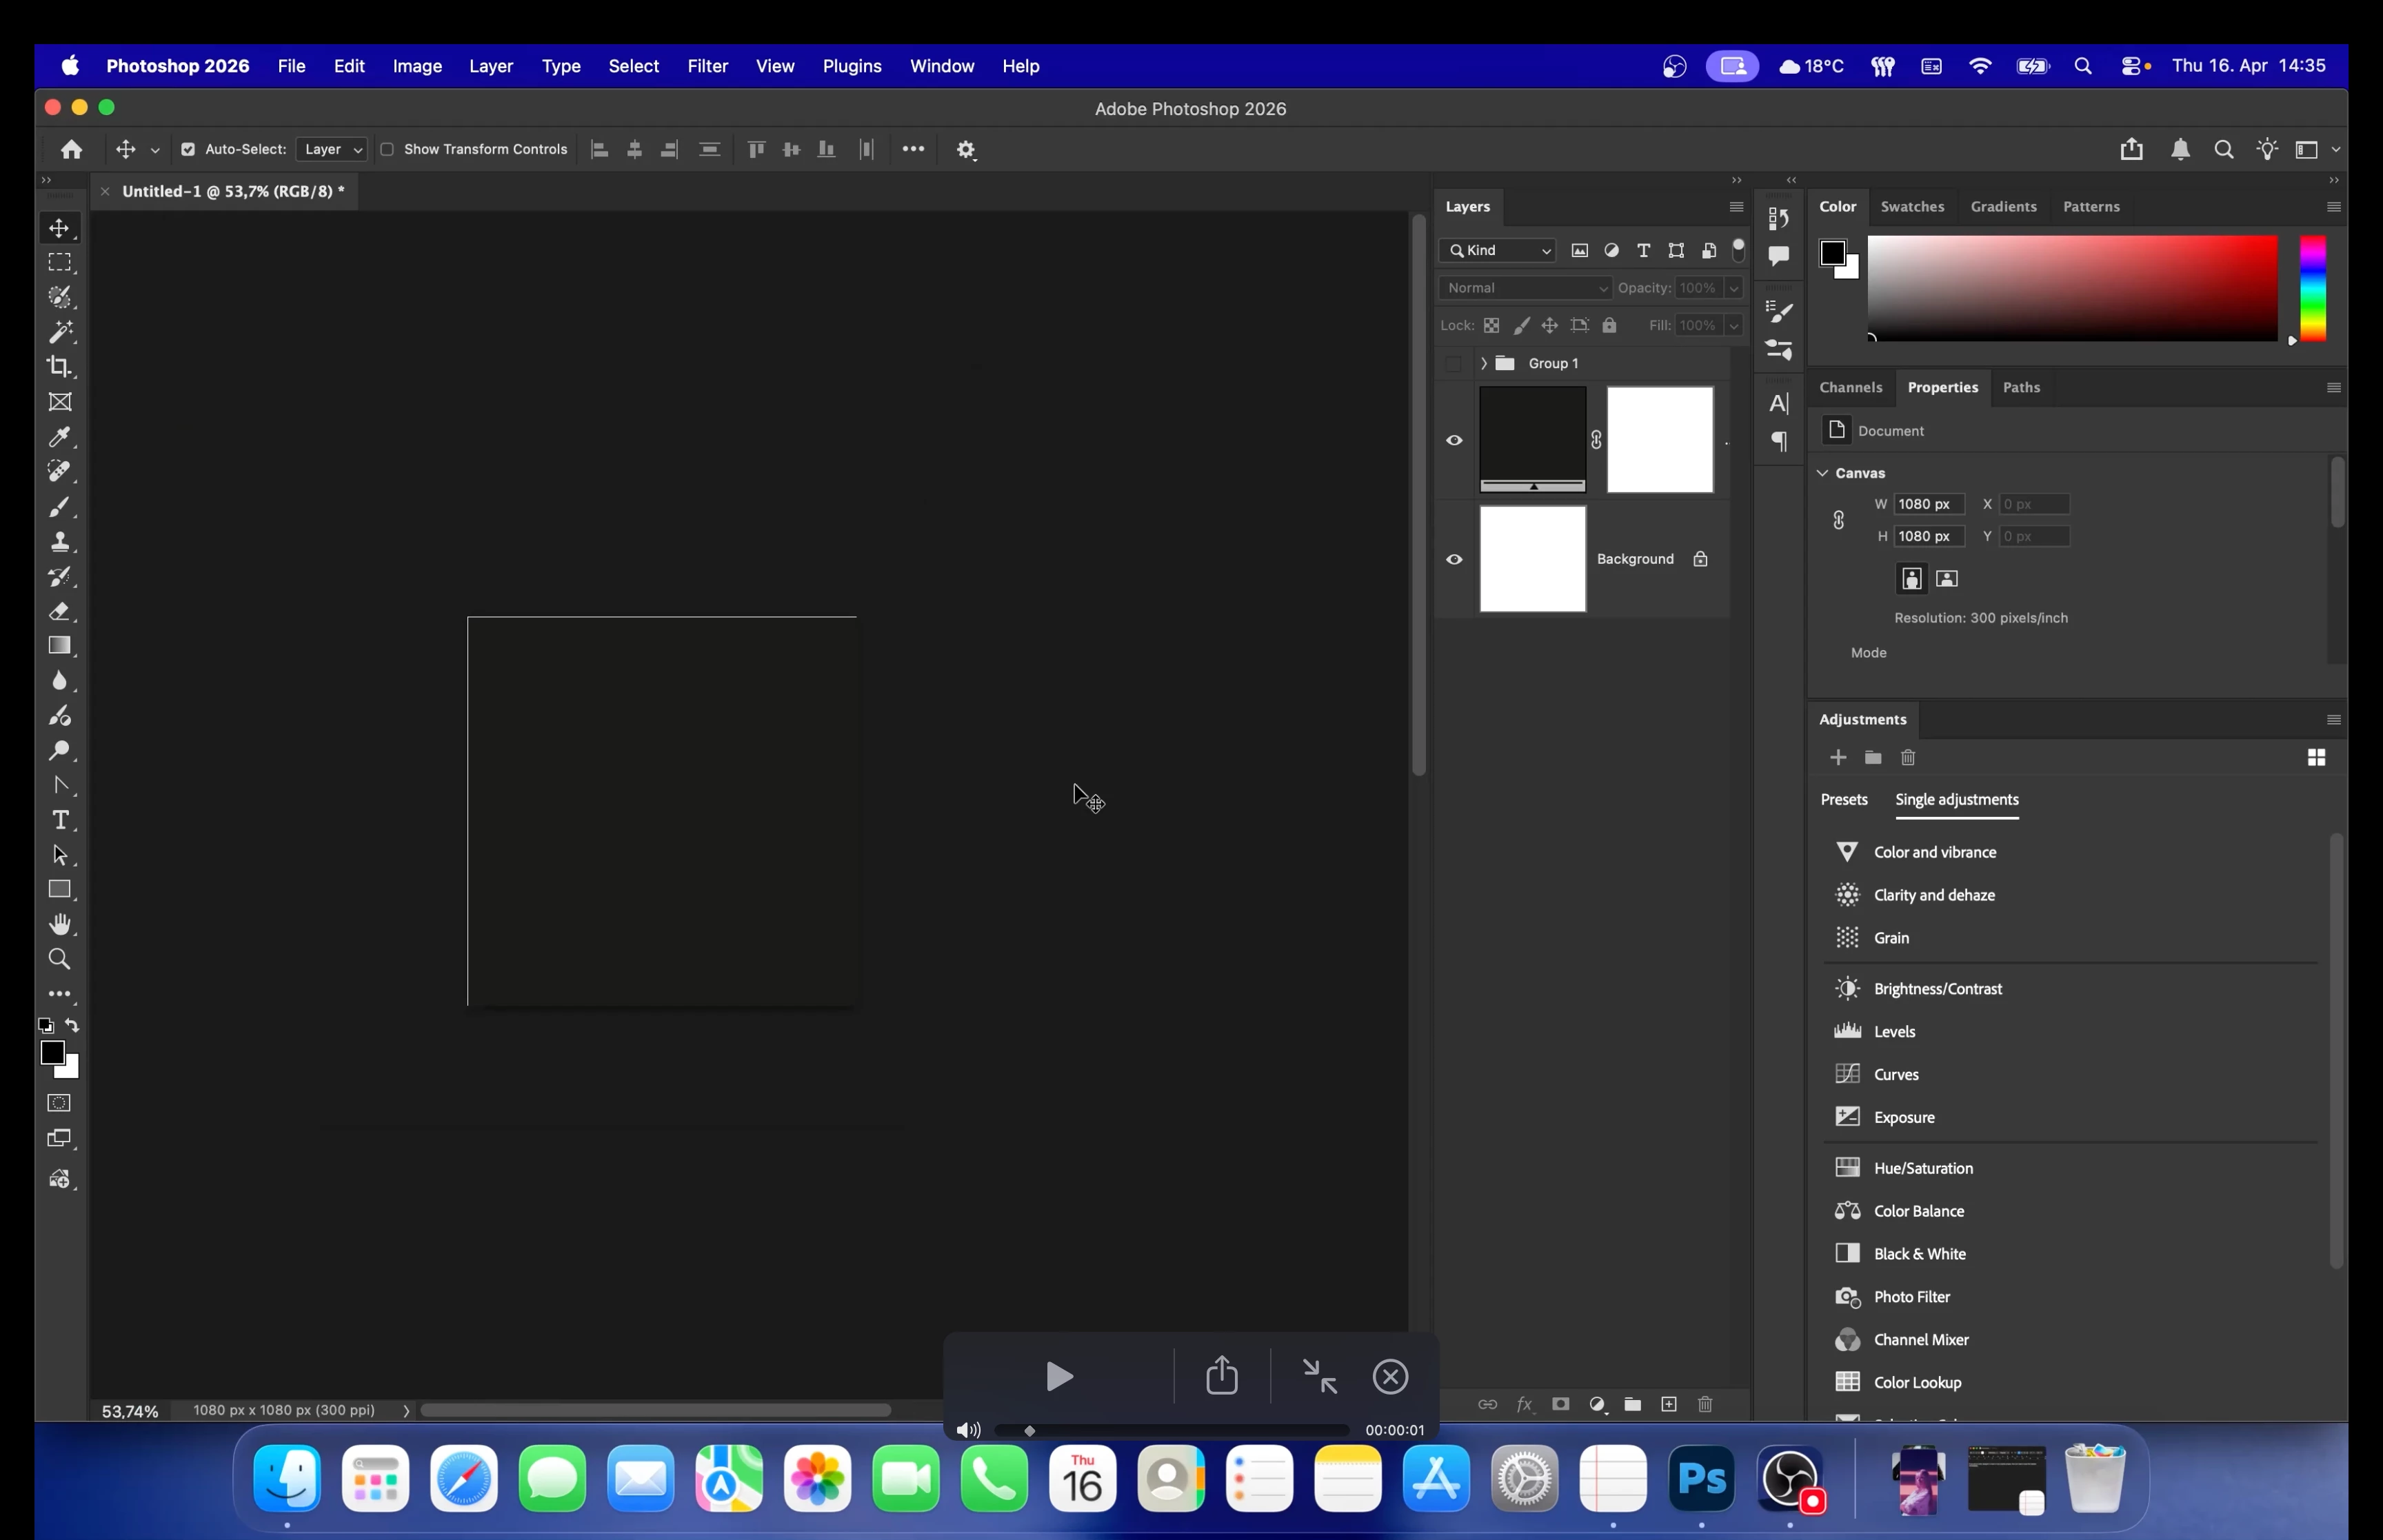Image resolution: width=2383 pixels, height=1540 pixels.
Task: Apply Curves adjustment
Action: click(1895, 1074)
